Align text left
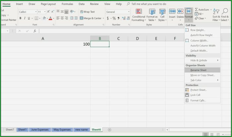232x137 pixels. [x=58, y=18]
